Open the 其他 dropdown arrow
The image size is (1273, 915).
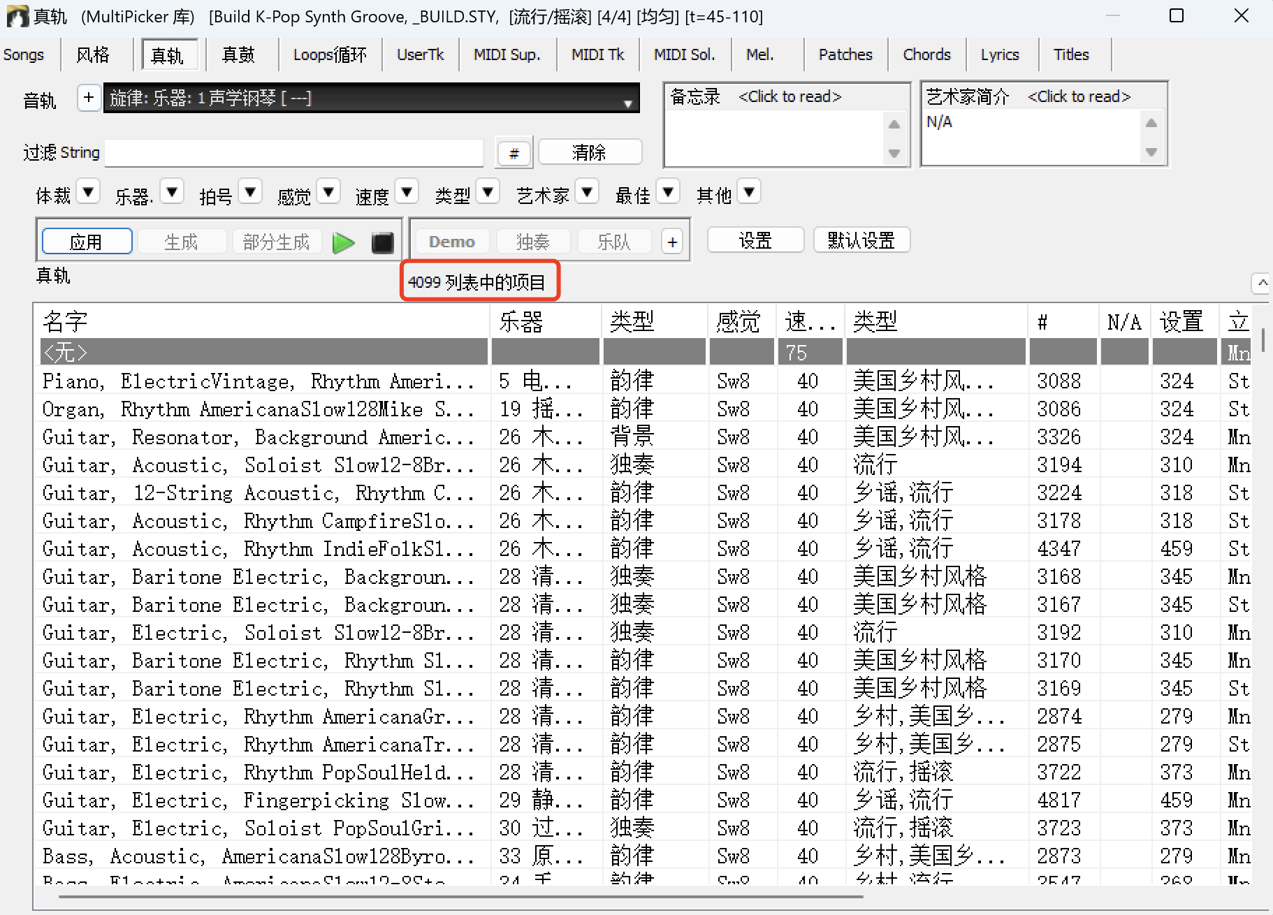(x=749, y=191)
